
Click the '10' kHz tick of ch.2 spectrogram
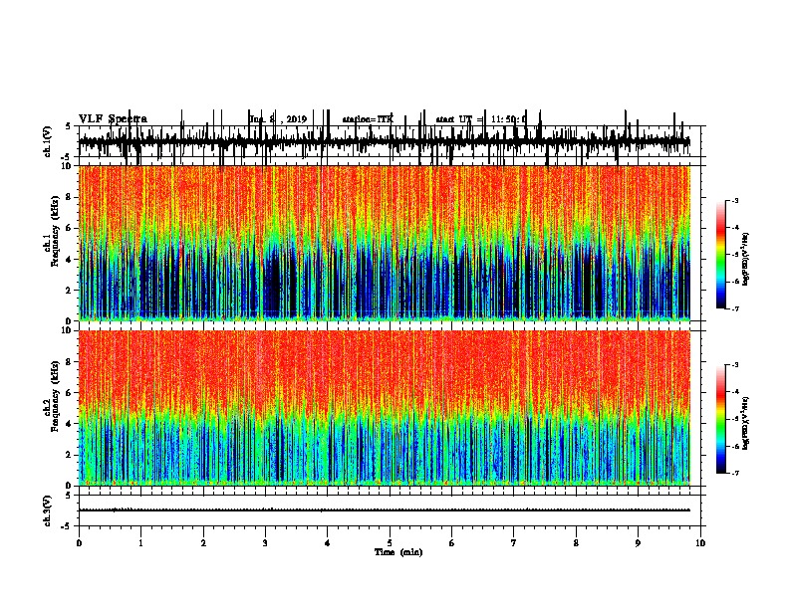pos(68,330)
